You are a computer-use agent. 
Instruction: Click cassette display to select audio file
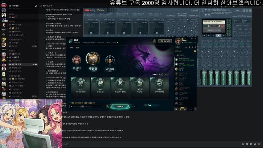click(x=214, y=22)
